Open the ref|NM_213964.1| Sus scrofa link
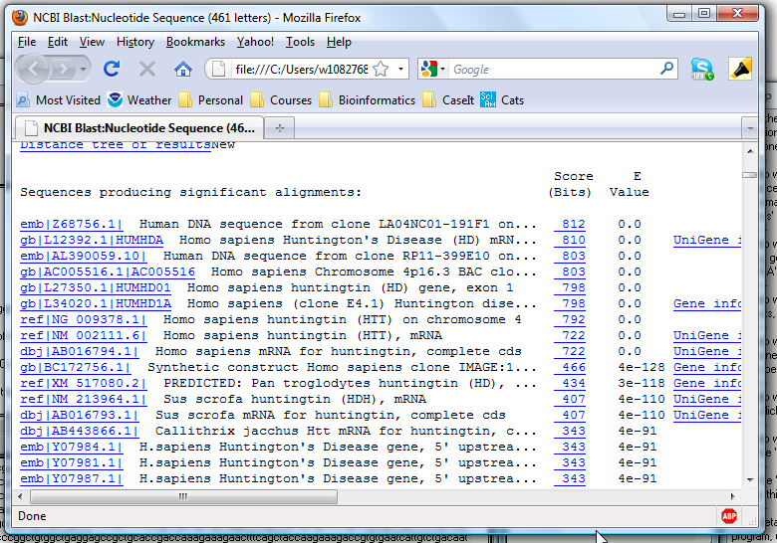 [84, 399]
